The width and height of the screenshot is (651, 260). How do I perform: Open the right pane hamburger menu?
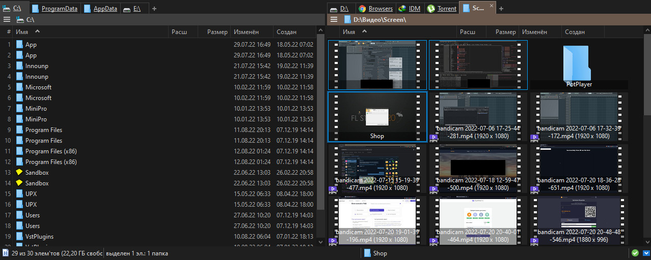click(334, 19)
